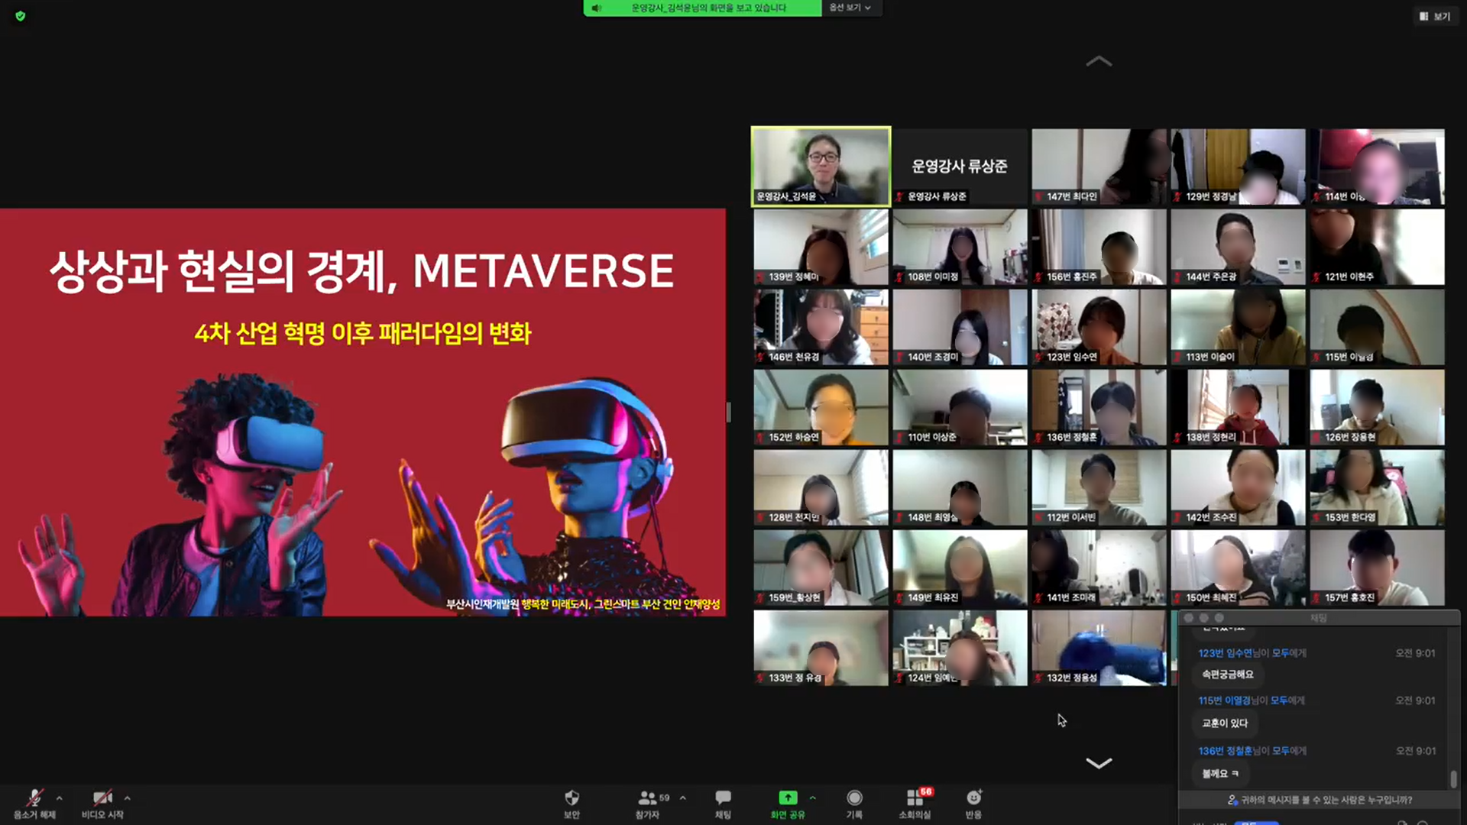Select video tile 108번 이미정
Image resolution: width=1467 pixels, height=825 pixels.
coord(960,247)
